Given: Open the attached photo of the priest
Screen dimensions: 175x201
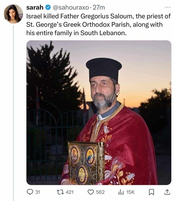Looking at the screenshot, I should (x=99, y=113).
